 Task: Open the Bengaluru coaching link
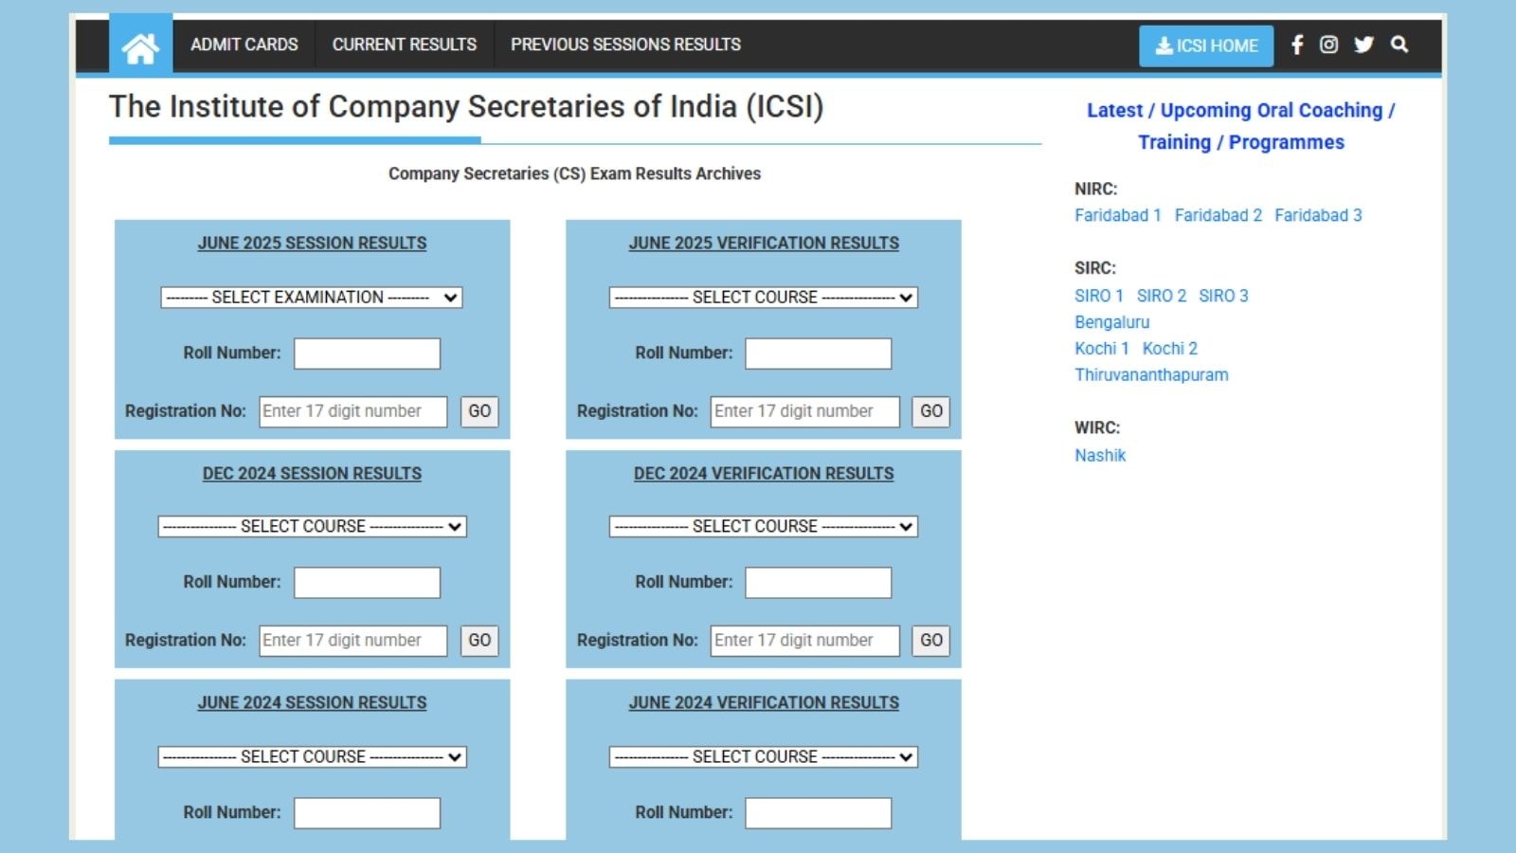click(1111, 322)
